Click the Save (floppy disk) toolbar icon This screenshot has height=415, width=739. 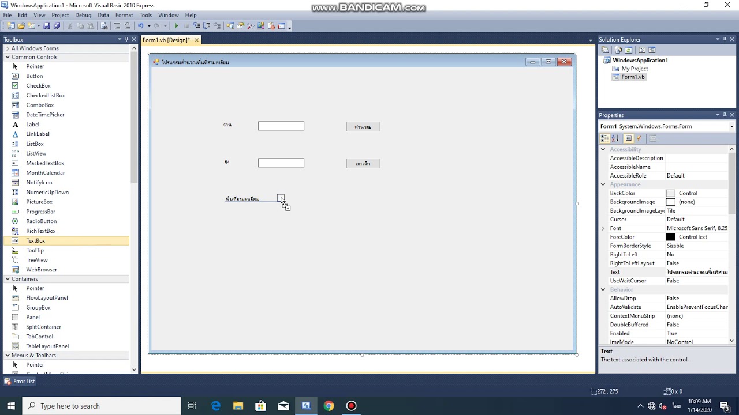click(47, 26)
